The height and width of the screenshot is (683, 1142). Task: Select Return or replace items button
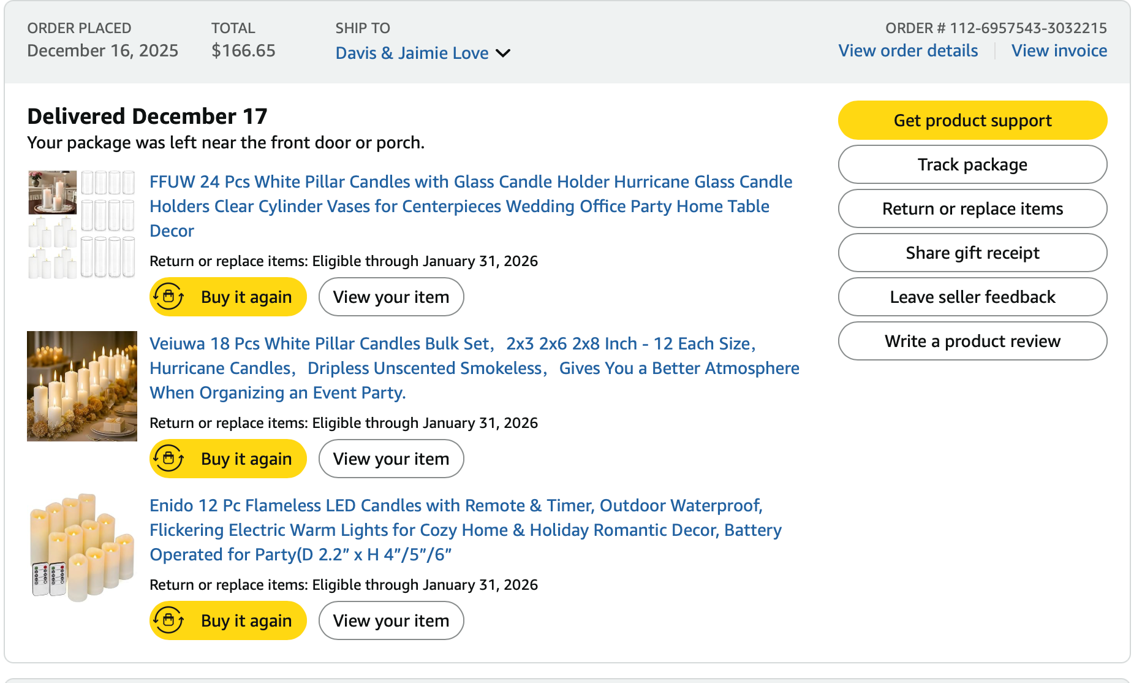click(x=972, y=208)
